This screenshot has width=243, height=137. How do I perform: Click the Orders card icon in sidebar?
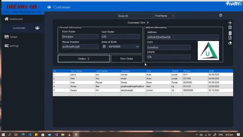click(x=6, y=37)
